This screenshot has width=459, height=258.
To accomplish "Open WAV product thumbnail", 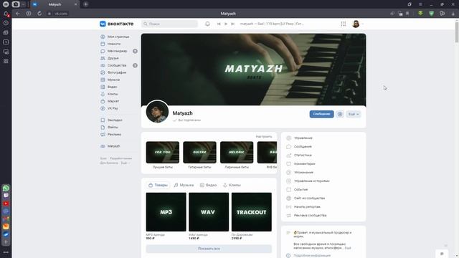I will [209, 212].
